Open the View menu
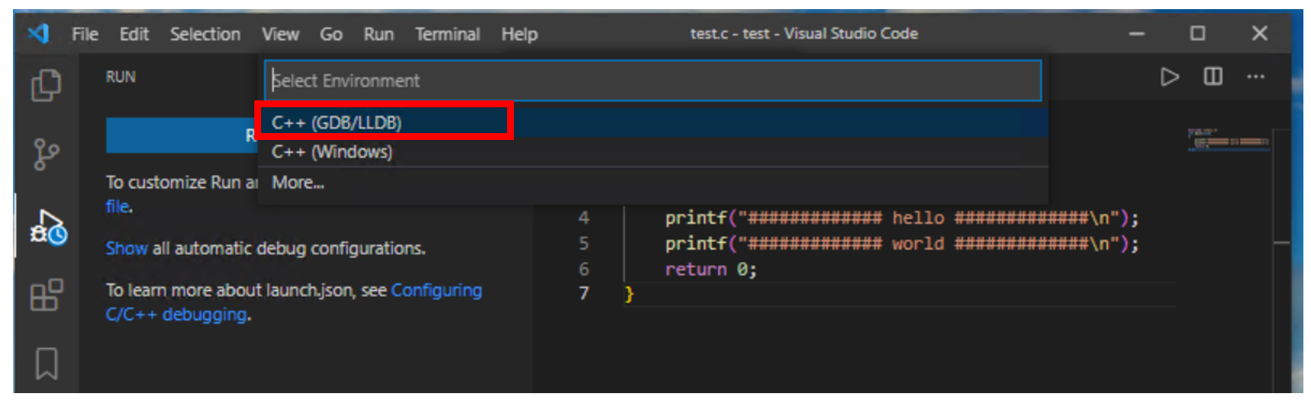 click(x=280, y=34)
